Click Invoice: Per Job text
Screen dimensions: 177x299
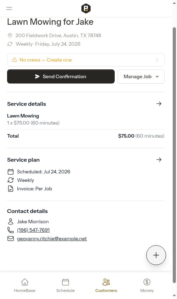35,189
